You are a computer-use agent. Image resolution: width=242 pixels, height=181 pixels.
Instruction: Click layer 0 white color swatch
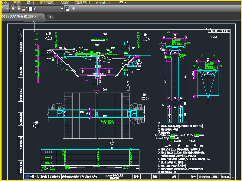(30, 9)
